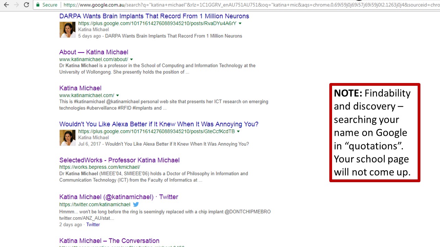440x247 pixels.
Task: Click the small Twitter link next to 2 days ago
Action: tap(93, 225)
